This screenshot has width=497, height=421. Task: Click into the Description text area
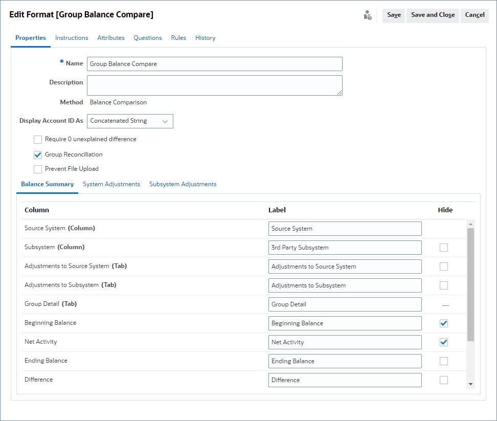click(x=214, y=85)
